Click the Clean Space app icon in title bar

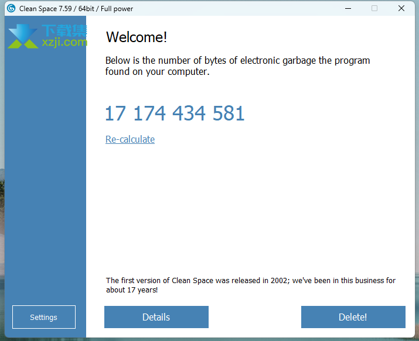[11, 8]
